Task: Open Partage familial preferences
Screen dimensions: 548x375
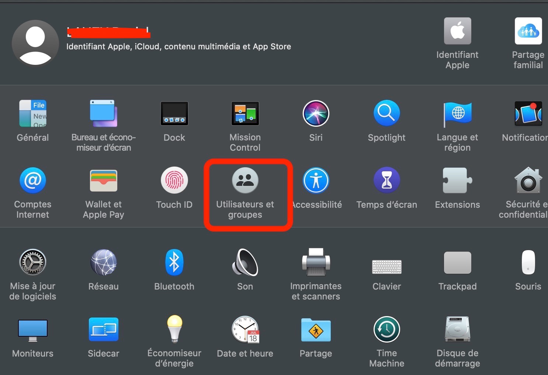Action: (528, 31)
